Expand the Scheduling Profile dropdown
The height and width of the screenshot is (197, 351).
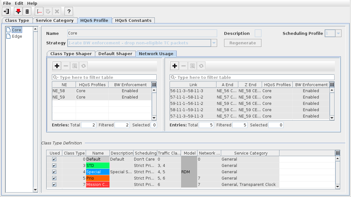pos(338,33)
